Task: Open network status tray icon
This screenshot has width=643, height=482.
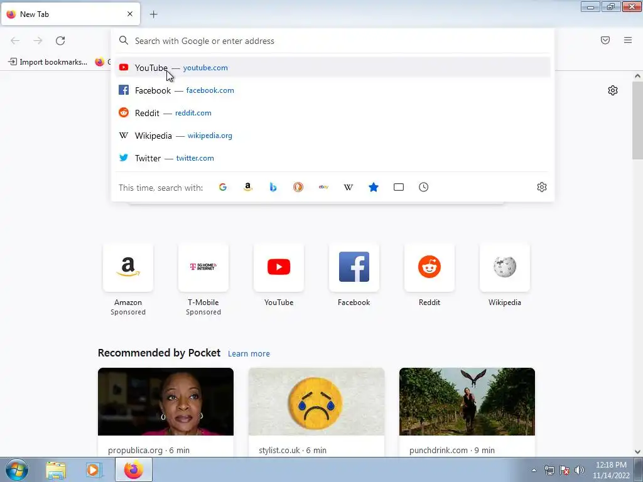Action: [x=549, y=470]
